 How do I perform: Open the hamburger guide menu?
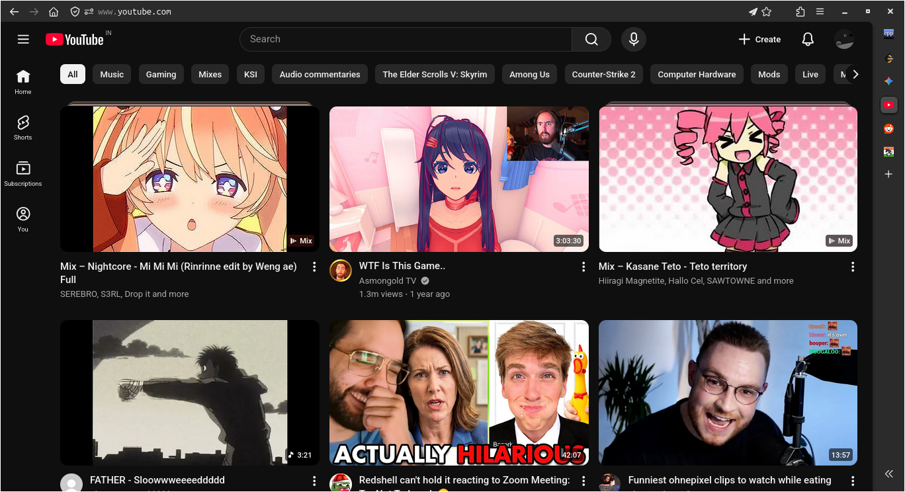23,40
